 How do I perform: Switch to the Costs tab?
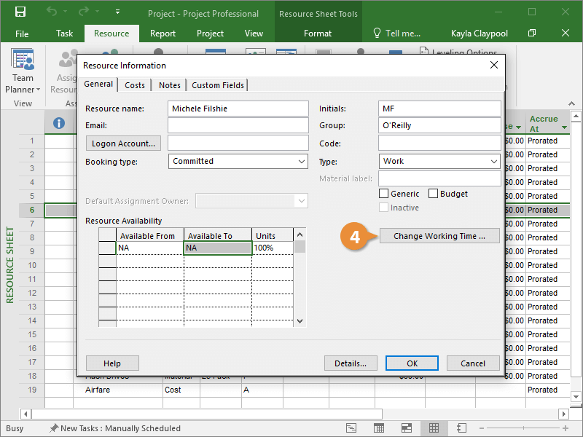point(135,85)
